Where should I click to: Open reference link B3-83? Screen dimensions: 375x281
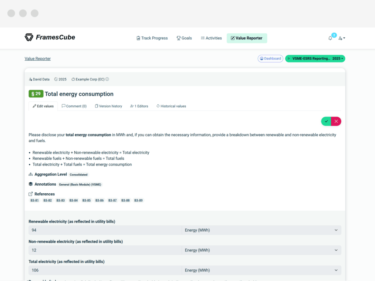coord(60,200)
